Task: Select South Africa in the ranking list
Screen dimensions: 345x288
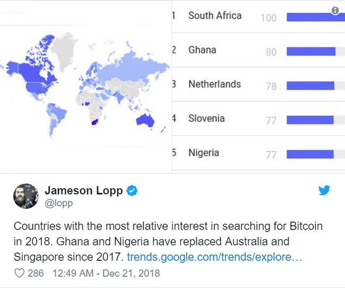Action: [x=215, y=15]
